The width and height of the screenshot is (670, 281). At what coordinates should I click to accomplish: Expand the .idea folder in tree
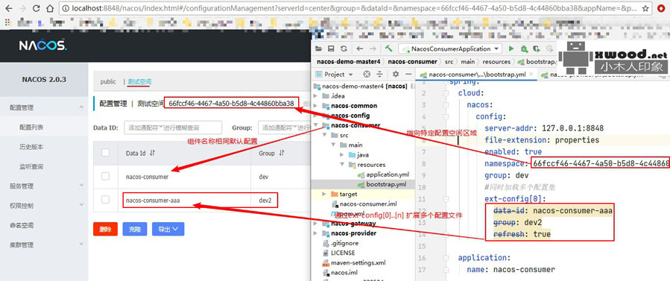tap(316, 95)
